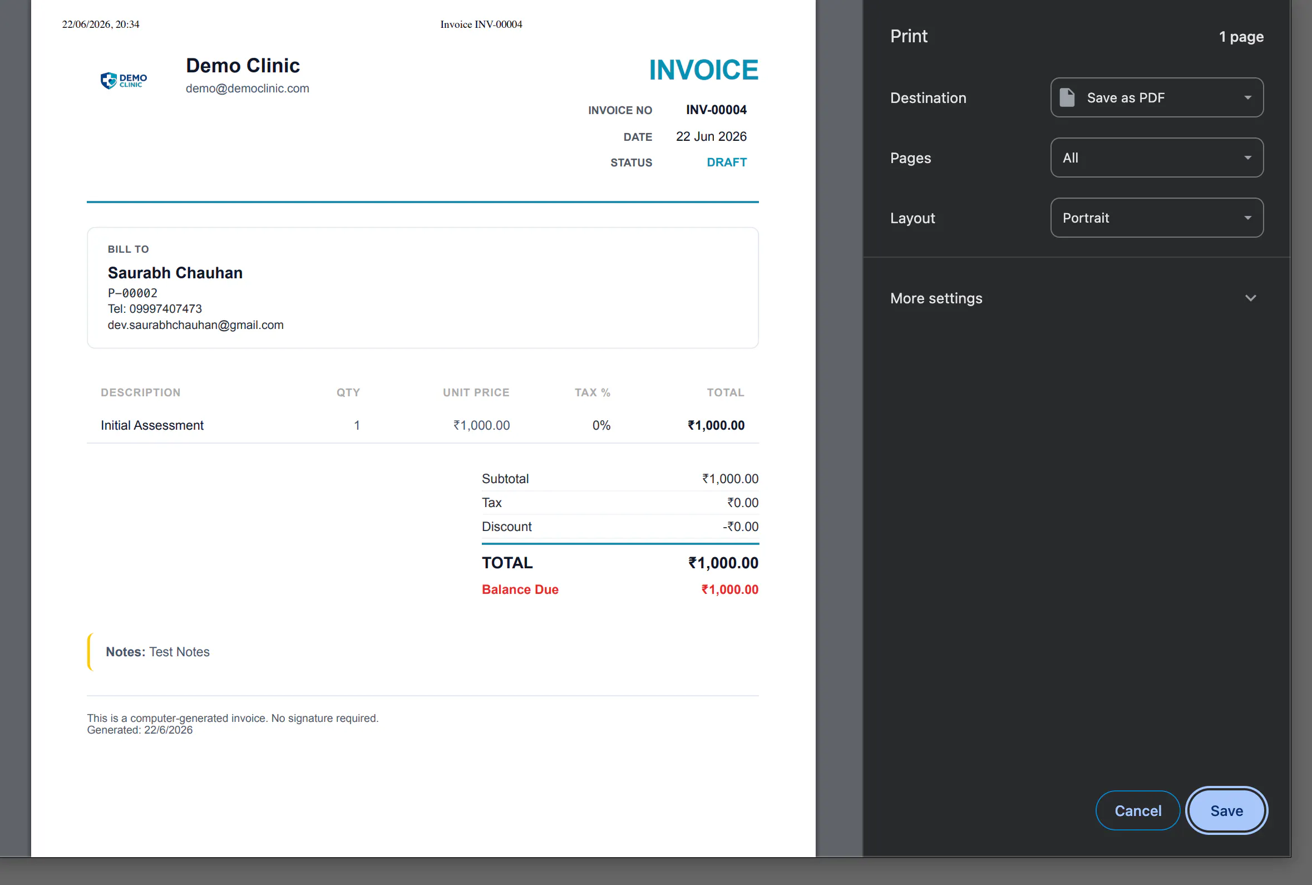Click the Print dialog title
Screen dimensions: 1312x885
(908, 36)
